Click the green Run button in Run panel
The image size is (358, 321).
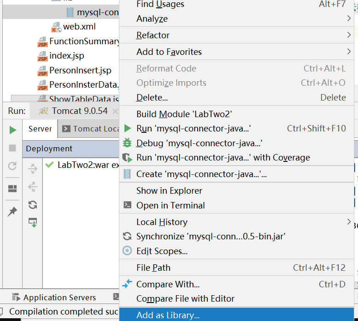tap(13, 130)
